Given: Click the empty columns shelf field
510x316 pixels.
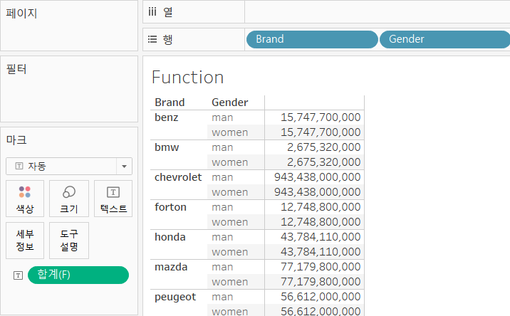Looking at the screenshot, I should [x=378, y=12].
